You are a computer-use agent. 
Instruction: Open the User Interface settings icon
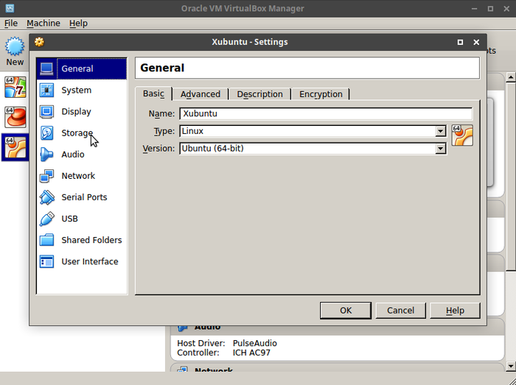click(x=46, y=261)
